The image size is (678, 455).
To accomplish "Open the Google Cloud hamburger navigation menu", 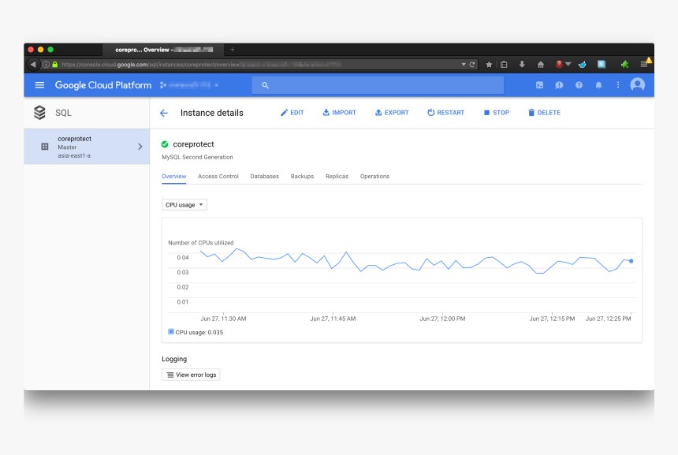I will click(39, 85).
